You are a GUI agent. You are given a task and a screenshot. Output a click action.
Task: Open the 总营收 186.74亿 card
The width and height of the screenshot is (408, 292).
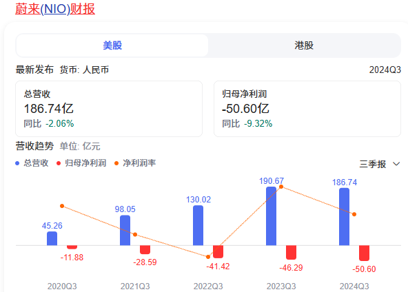(109, 109)
